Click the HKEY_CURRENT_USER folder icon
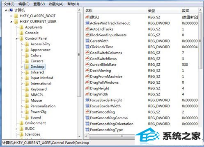The image size is (204, 147). [x=16, y=22]
